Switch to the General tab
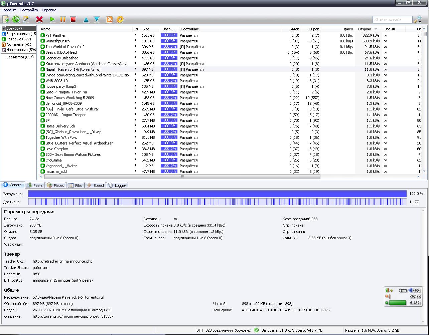 tap(13, 185)
